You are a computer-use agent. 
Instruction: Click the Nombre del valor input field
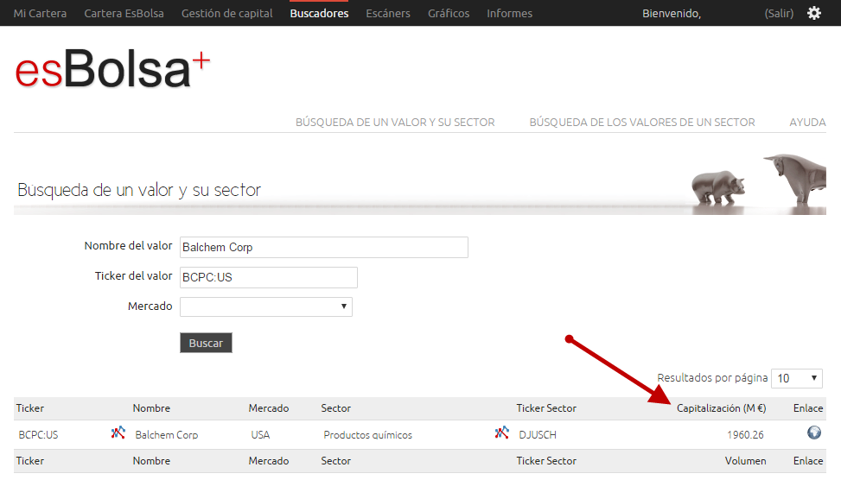click(x=323, y=247)
